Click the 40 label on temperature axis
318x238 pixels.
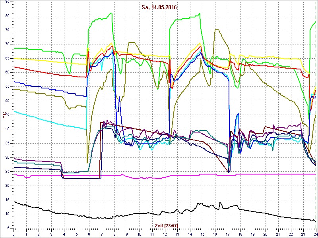pyautogui.click(x=7, y=129)
